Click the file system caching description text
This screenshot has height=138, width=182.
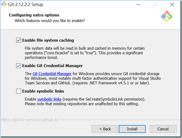[85, 53]
